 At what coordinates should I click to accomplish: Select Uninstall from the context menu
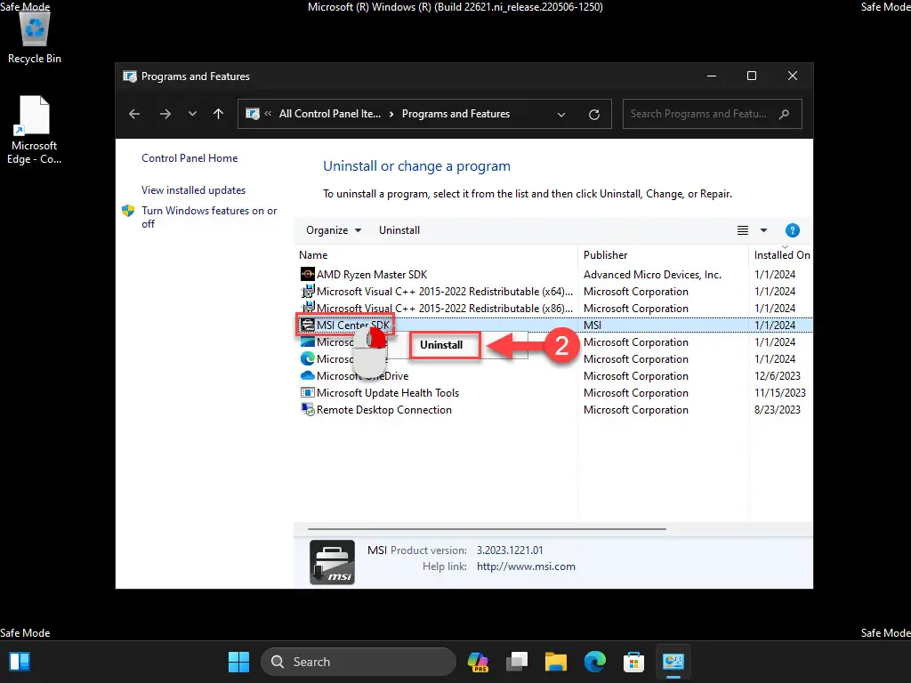point(444,346)
